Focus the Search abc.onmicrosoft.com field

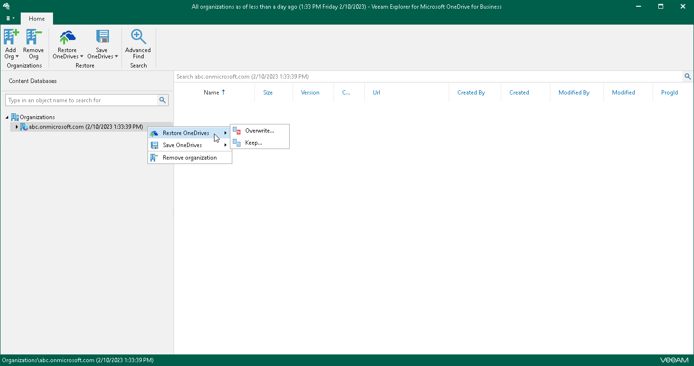pos(428,77)
